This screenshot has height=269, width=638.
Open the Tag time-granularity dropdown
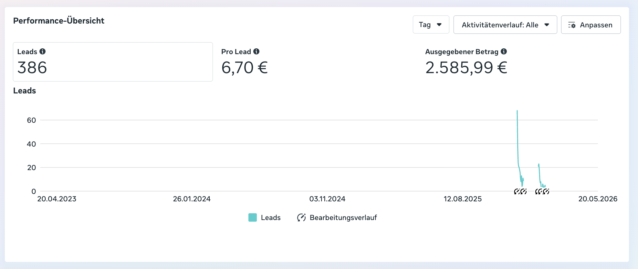tap(431, 24)
